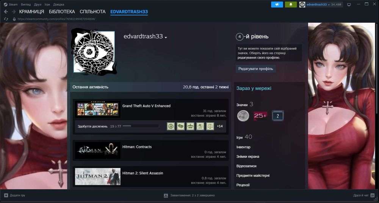Go back with the left arrow

coord(6,12)
